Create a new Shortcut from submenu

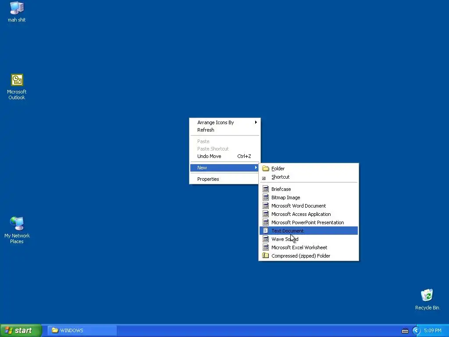coord(309,177)
